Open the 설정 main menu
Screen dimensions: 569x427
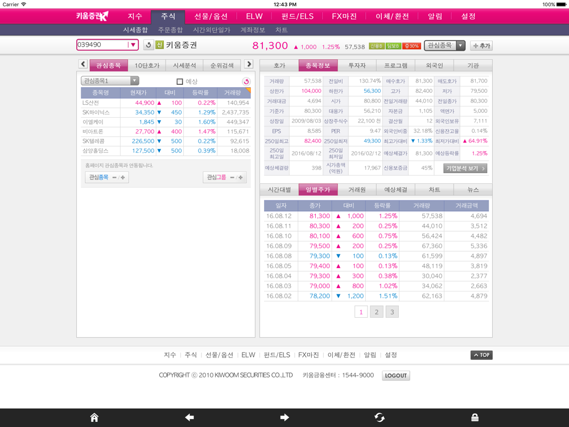[x=468, y=17]
